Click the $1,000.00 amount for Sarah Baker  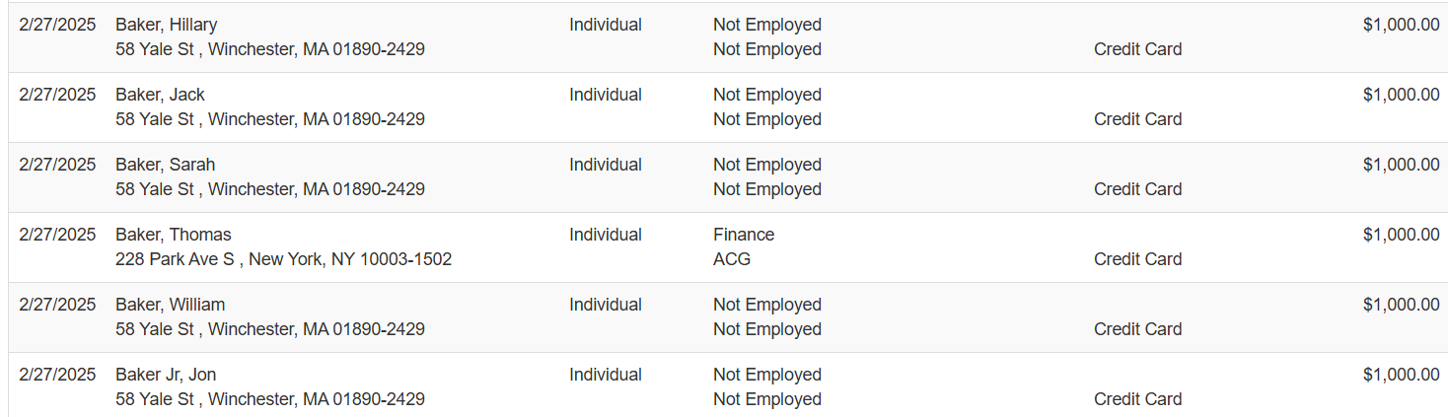click(1401, 165)
